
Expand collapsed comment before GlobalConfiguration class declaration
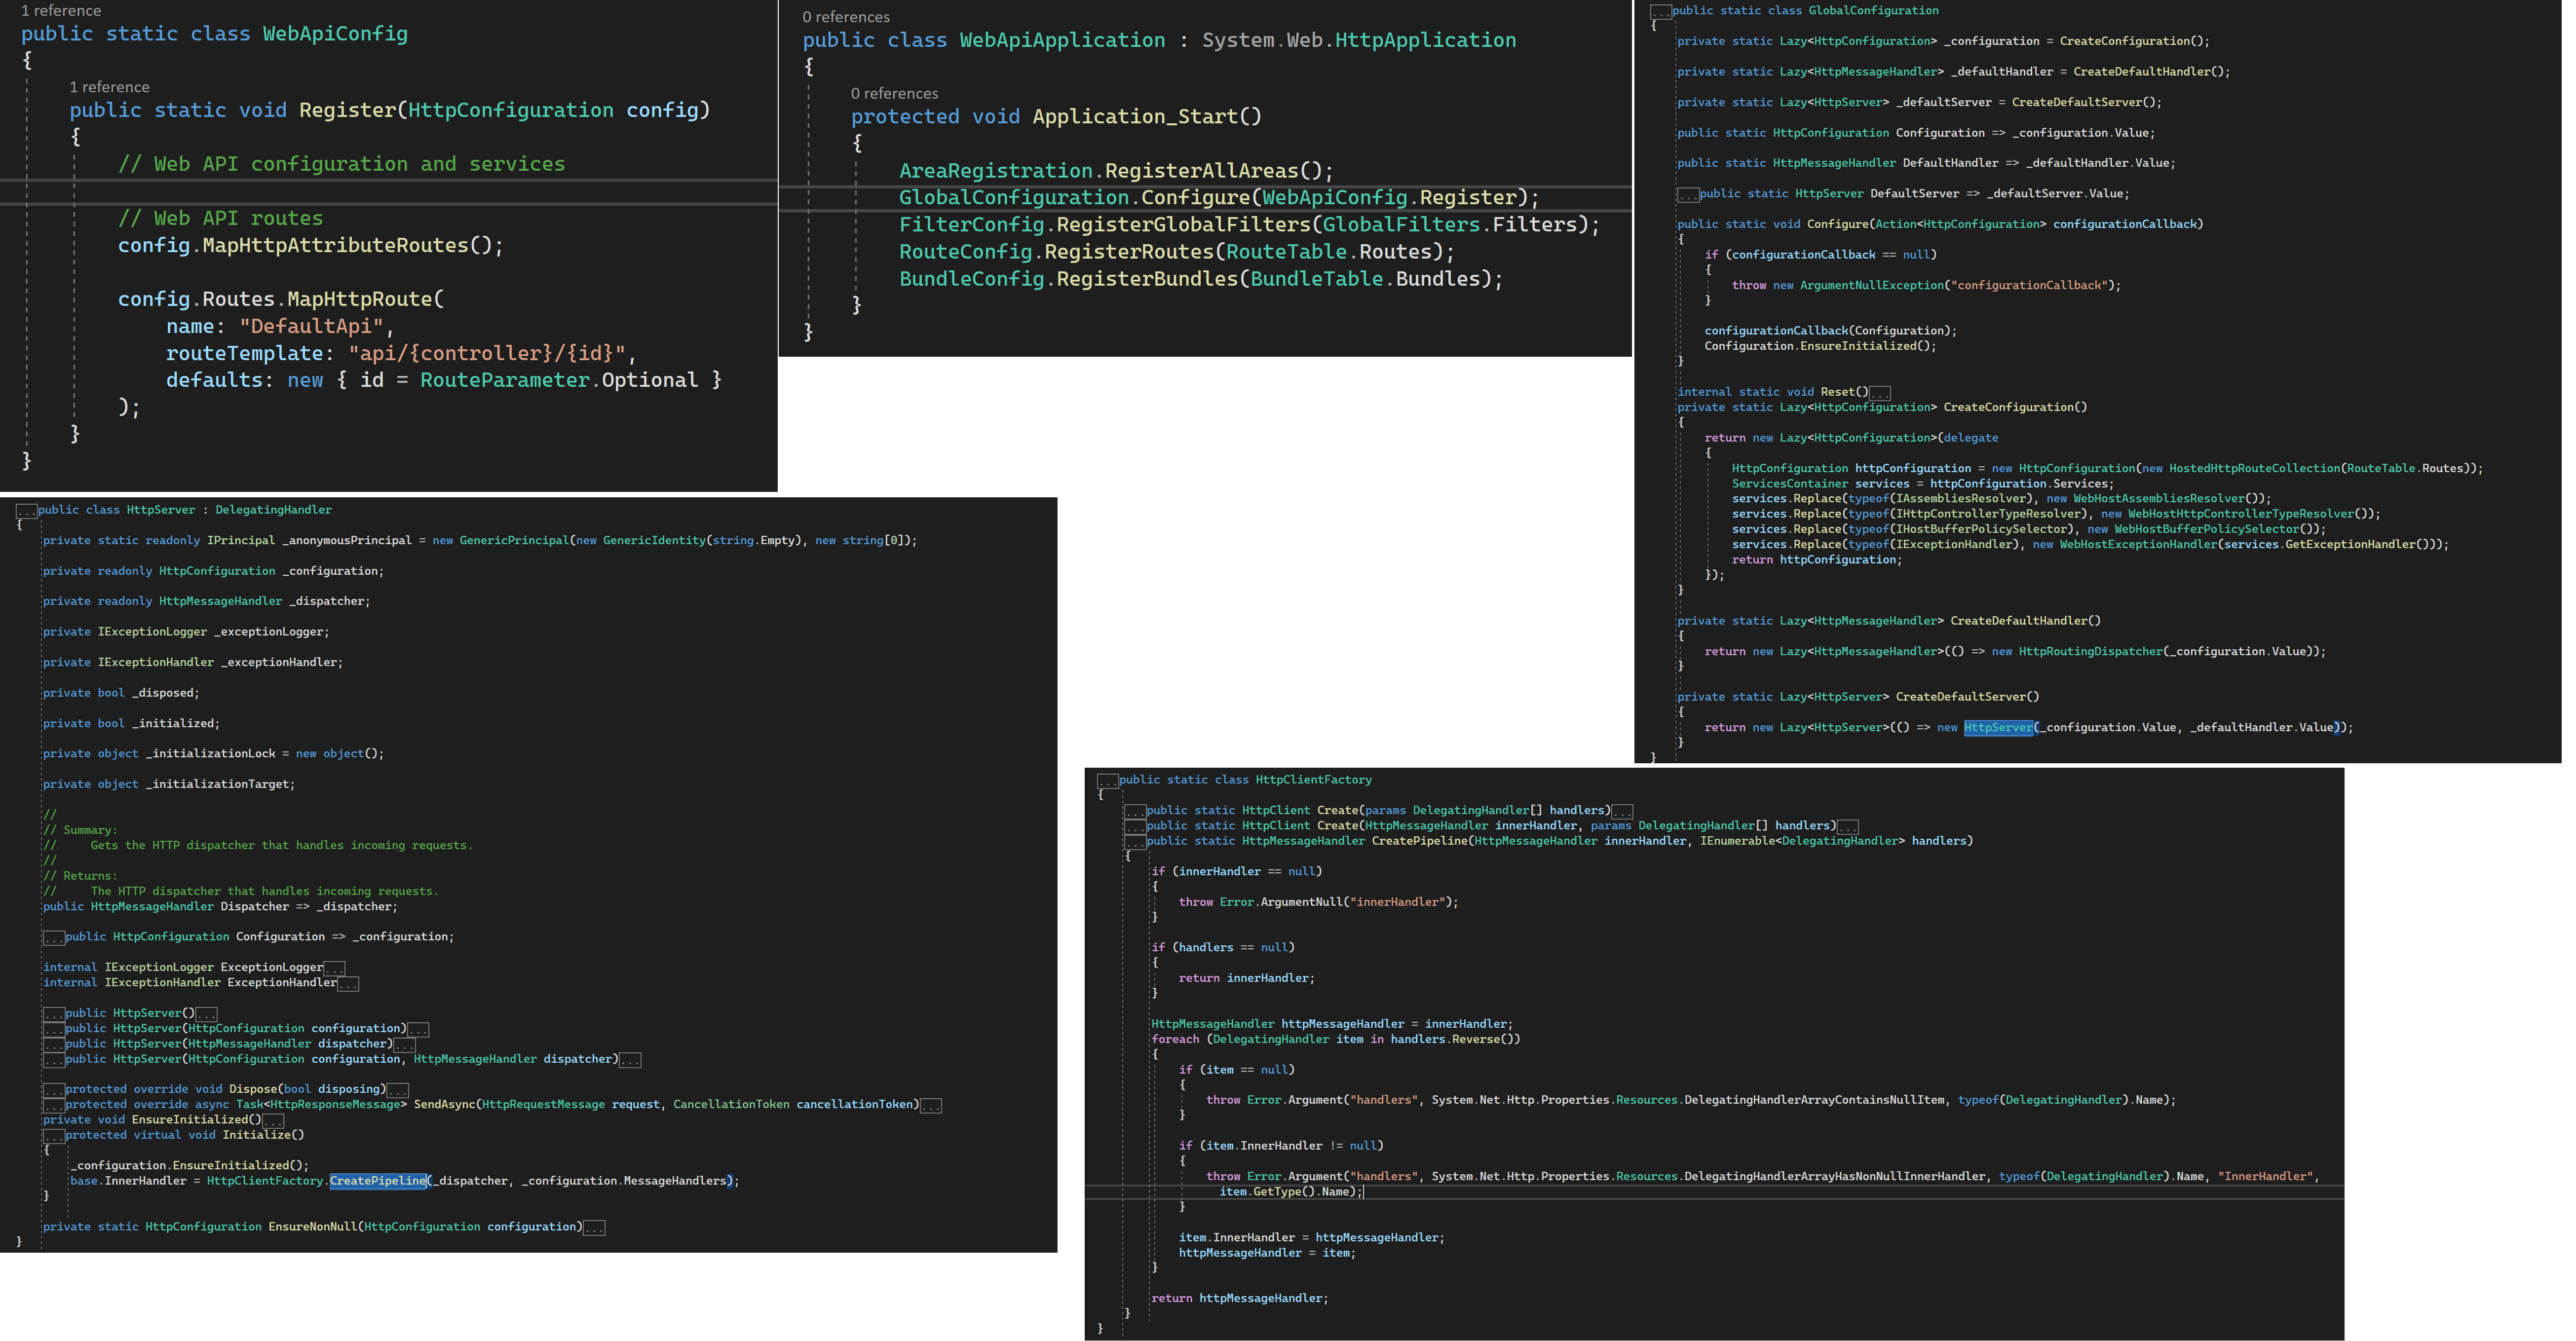coord(1661,12)
